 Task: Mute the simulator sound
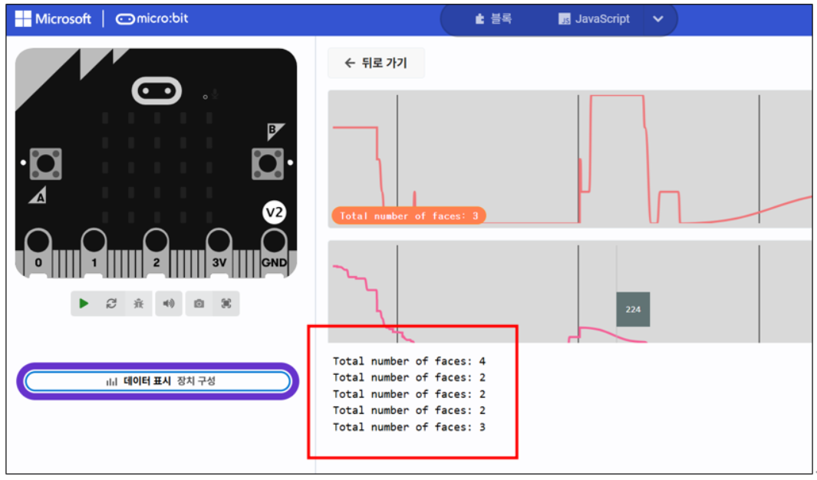[168, 304]
